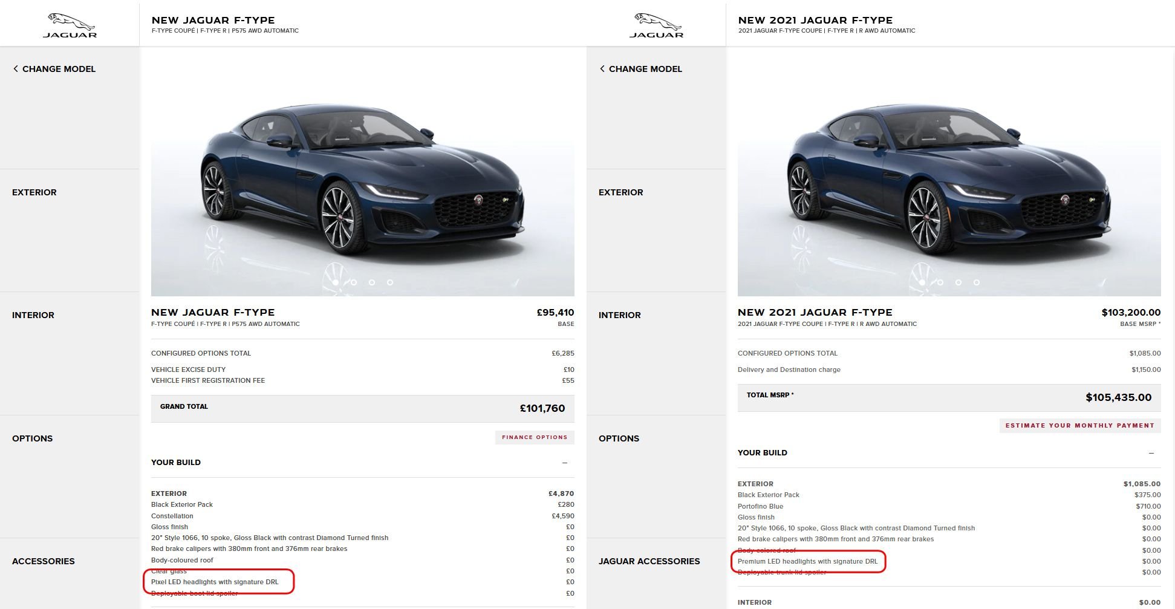Image resolution: width=1175 pixels, height=609 pixels.
Task: Collapse Your Build section on the left page
Action: 565,463
